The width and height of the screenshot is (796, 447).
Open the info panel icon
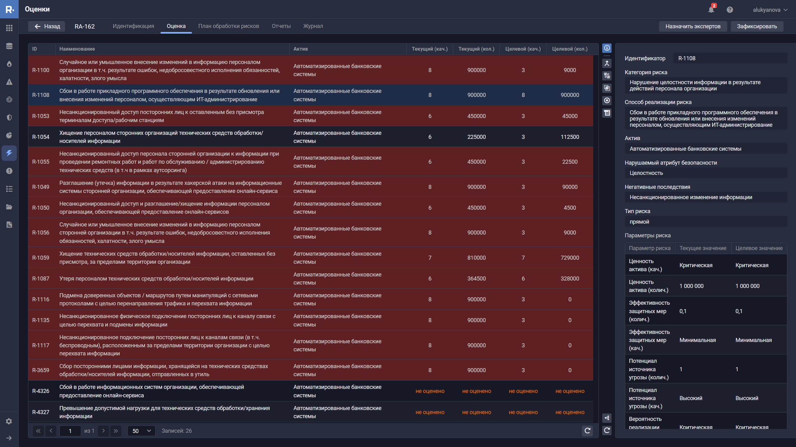pyautogui.click(x=607, y=48)
